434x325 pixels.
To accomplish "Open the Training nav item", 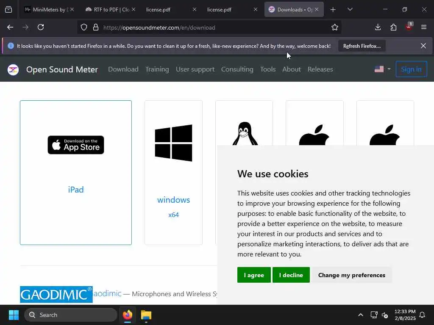I will click(157, 69).
